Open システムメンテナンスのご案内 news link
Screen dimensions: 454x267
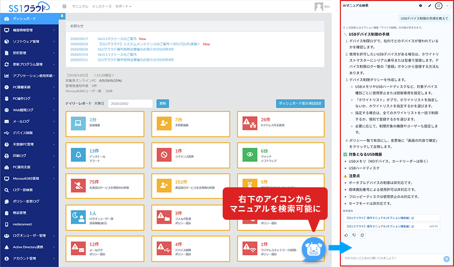149,44
